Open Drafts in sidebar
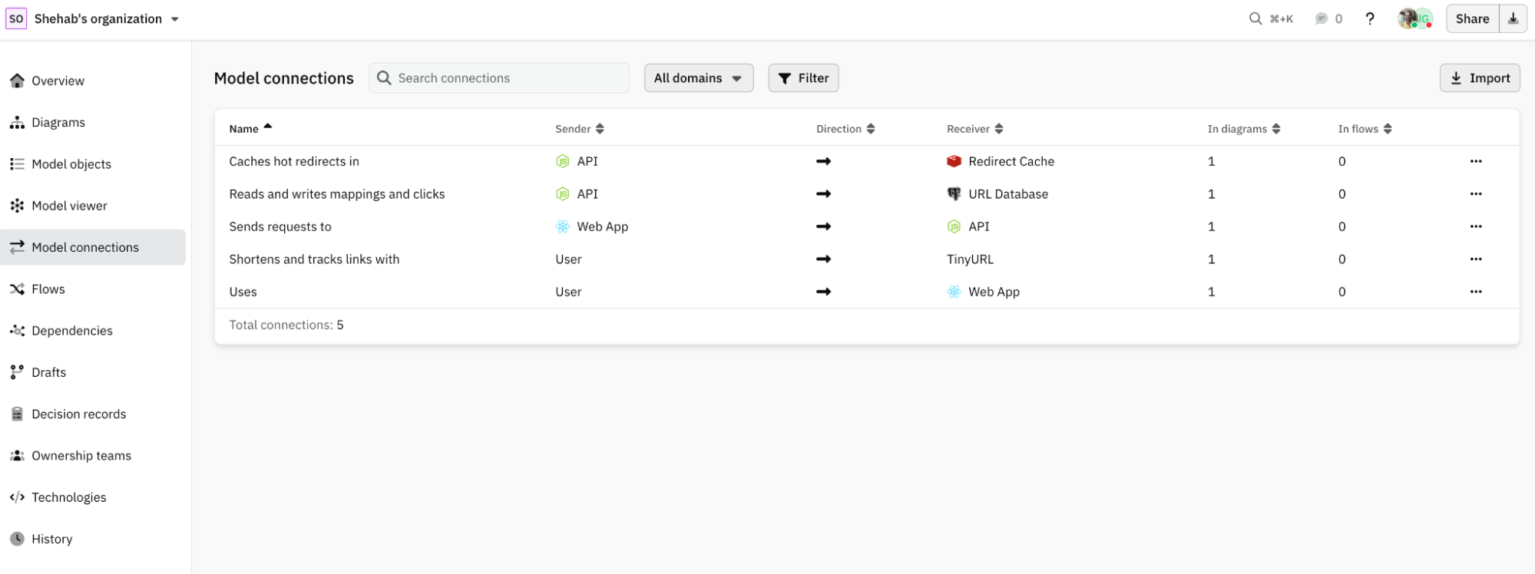The width and height of the screenshot is (1535, 574). [93, 372]
